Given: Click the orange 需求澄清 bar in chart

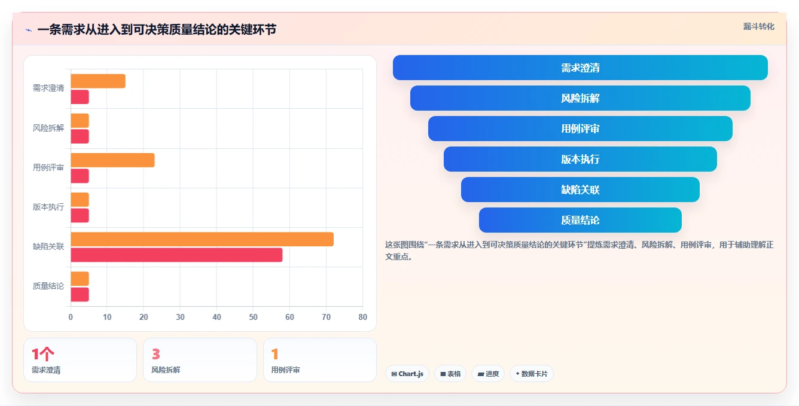Looking at the screenshot, I should point(98,81).
